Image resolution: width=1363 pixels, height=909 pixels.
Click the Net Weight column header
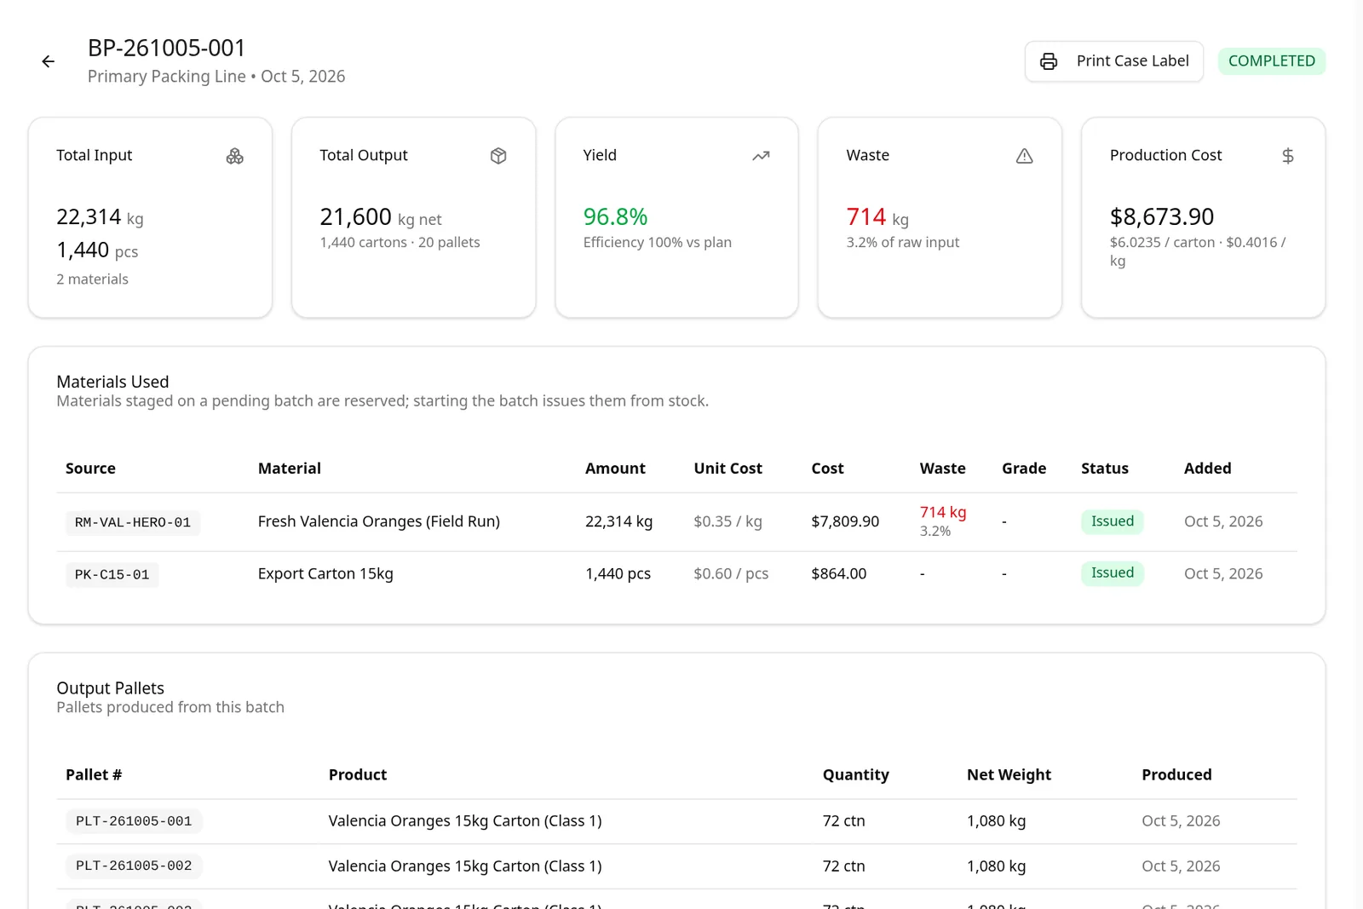[1009, 775]
